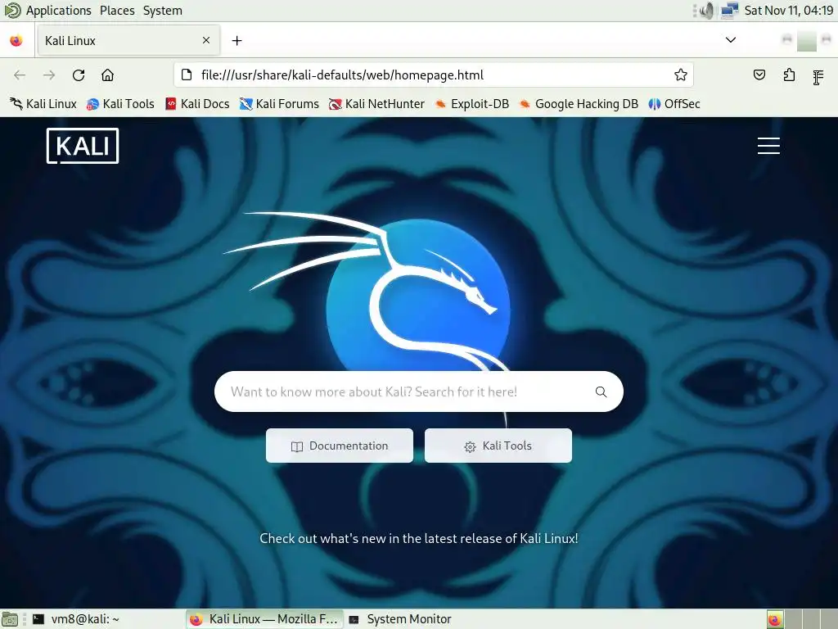Click the page info icon in address bar
Image resolution: width=838 pixels, height=629 pixels.
187,75
